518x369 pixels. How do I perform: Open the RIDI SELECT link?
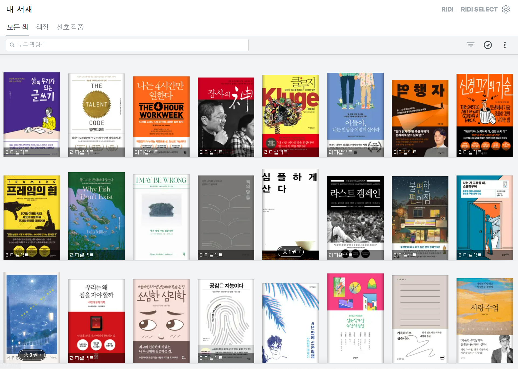click(479, 9)
